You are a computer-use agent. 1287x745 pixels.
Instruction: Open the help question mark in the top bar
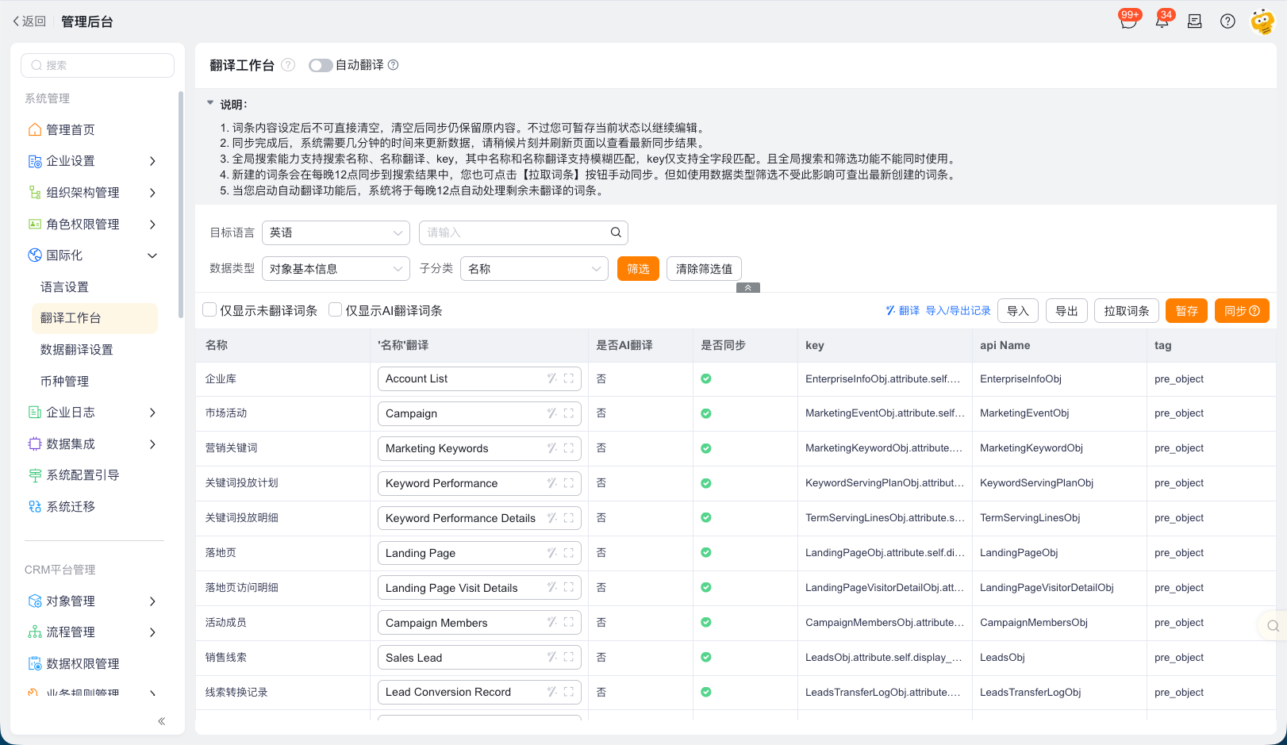tap(1227, 21)
